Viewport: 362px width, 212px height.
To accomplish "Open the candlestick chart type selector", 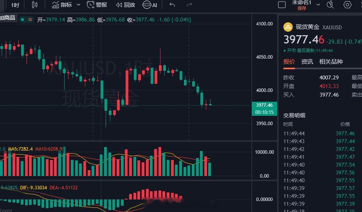I will (34, 5).
